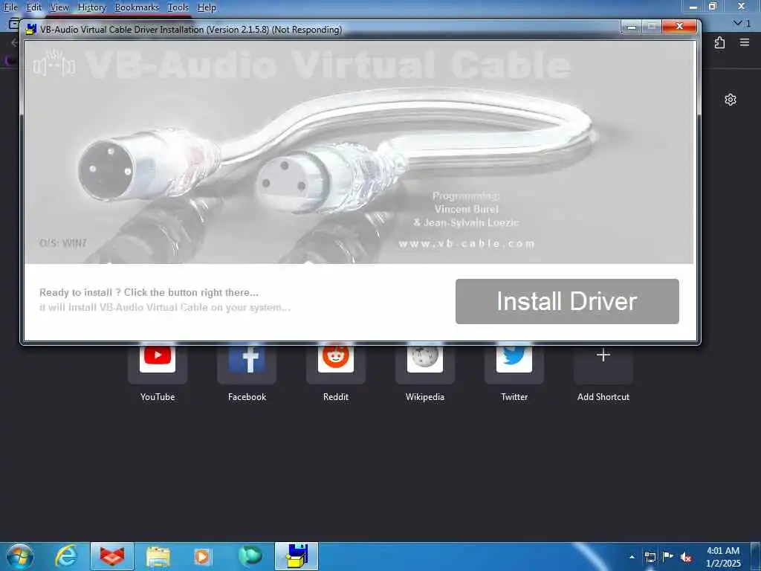
Task: Click the Install Driver button
Action: 567,301
